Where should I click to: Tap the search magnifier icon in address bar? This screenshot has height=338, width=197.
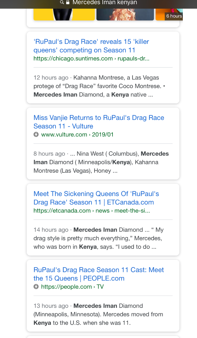(62, 2)
